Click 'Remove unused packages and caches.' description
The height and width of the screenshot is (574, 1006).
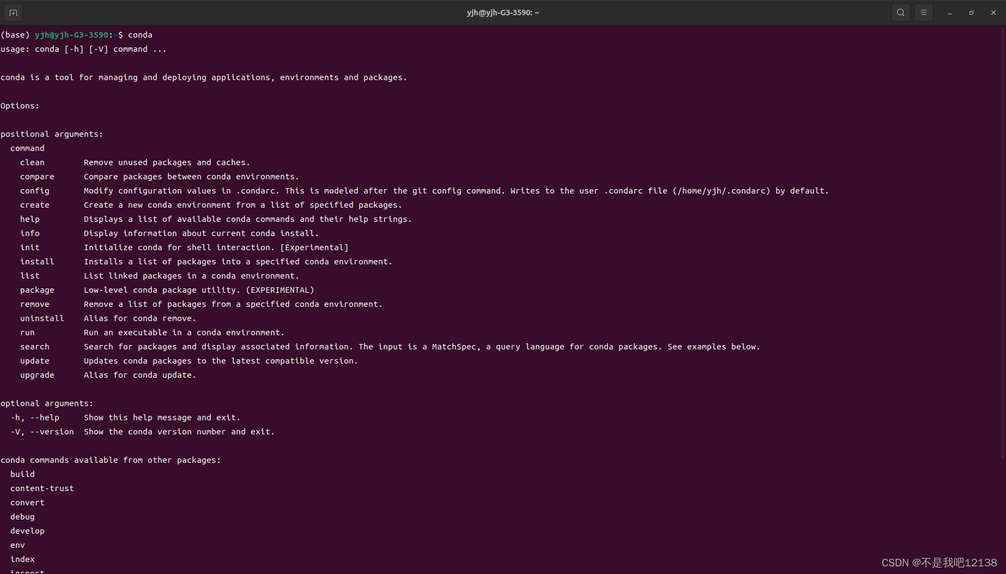click(x=167, y=162)
